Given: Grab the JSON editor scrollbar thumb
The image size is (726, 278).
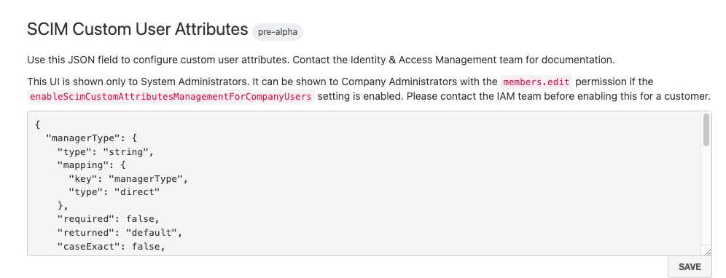Looking at the screenshot, I should coord(706,130).
